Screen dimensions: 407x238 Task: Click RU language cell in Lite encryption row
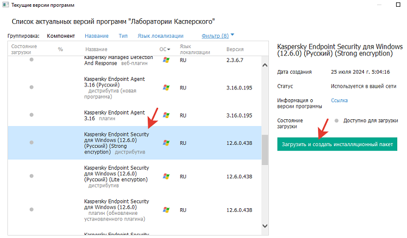(x=183, y=177)
